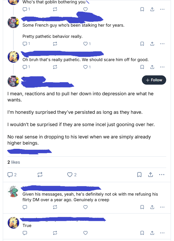Repost the main 'higher beings' post
Screen dimensions: 174x241
40,175
